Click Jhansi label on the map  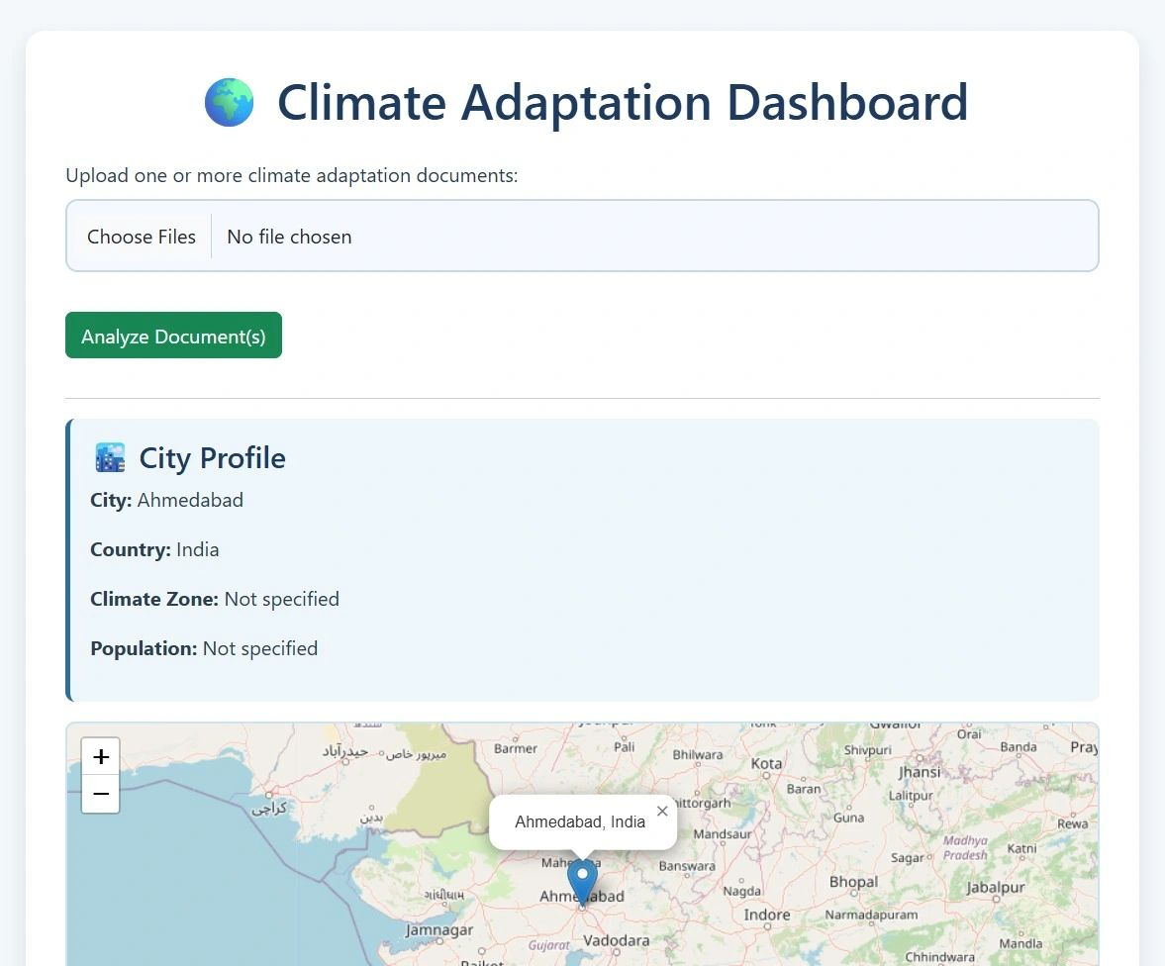point(920,772)
